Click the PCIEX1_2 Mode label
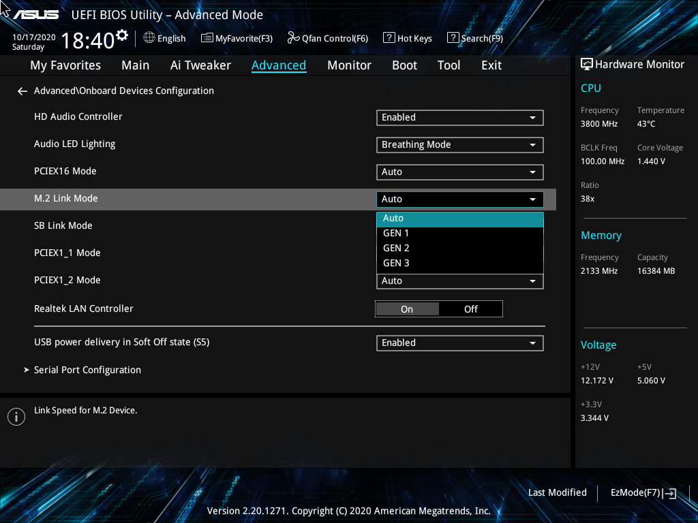 click(x=67, y=280)
